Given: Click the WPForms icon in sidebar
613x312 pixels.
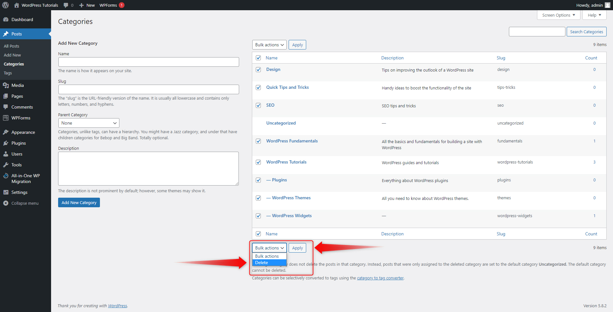Looking at the screenshot, I should pos(6,118).
